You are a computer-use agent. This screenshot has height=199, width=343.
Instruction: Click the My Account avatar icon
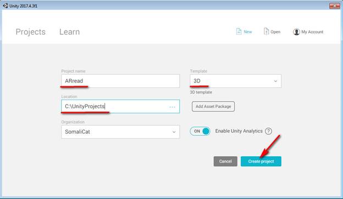(x=296, y=32)
